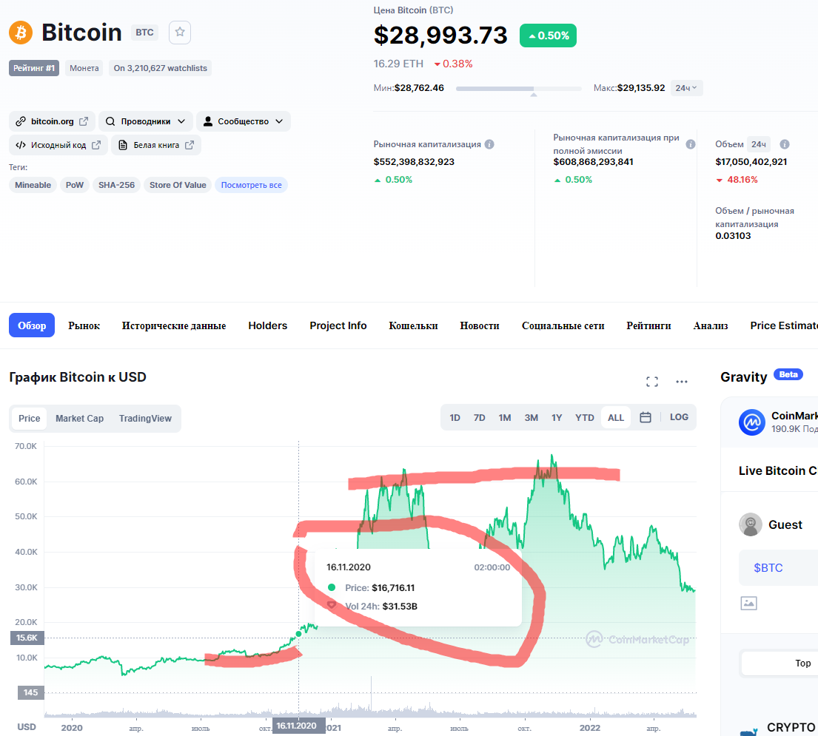Screen dimensions: 818x736
Task: Open chart options three-dot menu
Action: coord(682,382)
